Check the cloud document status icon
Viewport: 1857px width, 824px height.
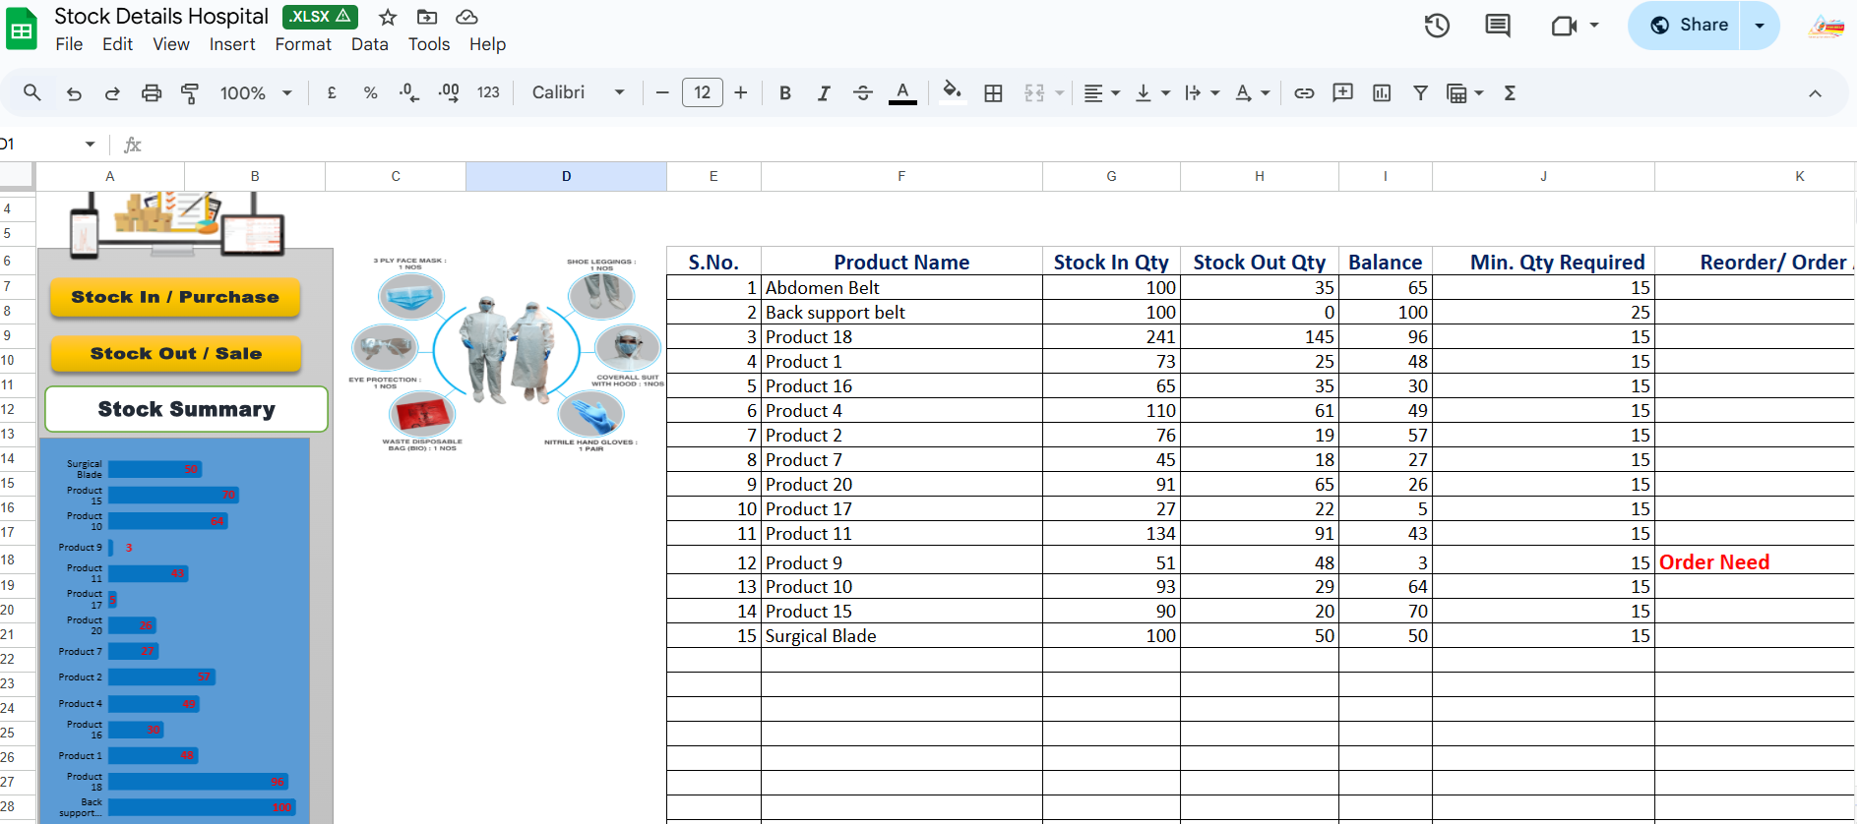tap(466, 17)
